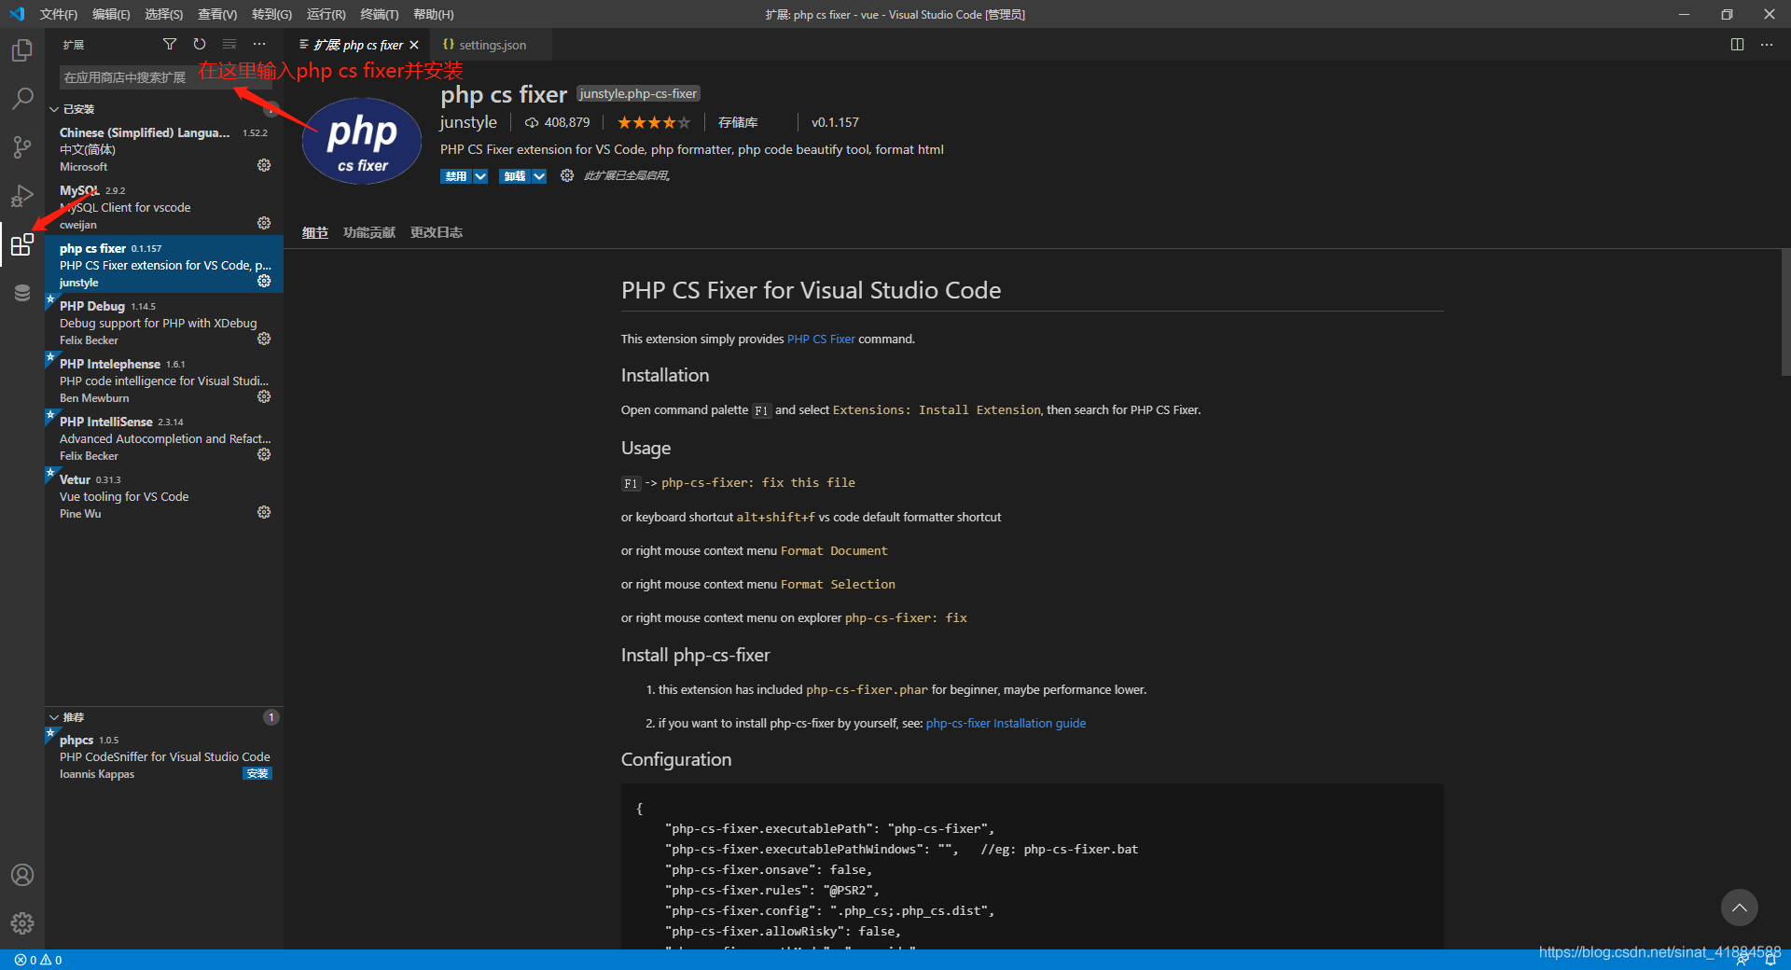Open the Explorer view in activity bar
The image size is (1791, 970).
tap(22, 50)
